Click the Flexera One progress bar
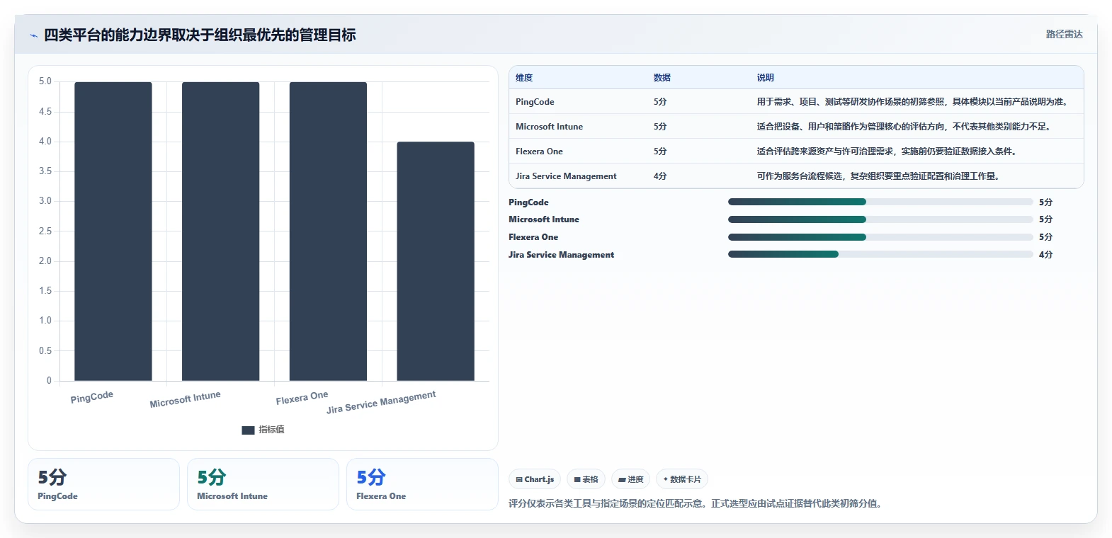The image size is (1112, 538). [x=880, y=237]
